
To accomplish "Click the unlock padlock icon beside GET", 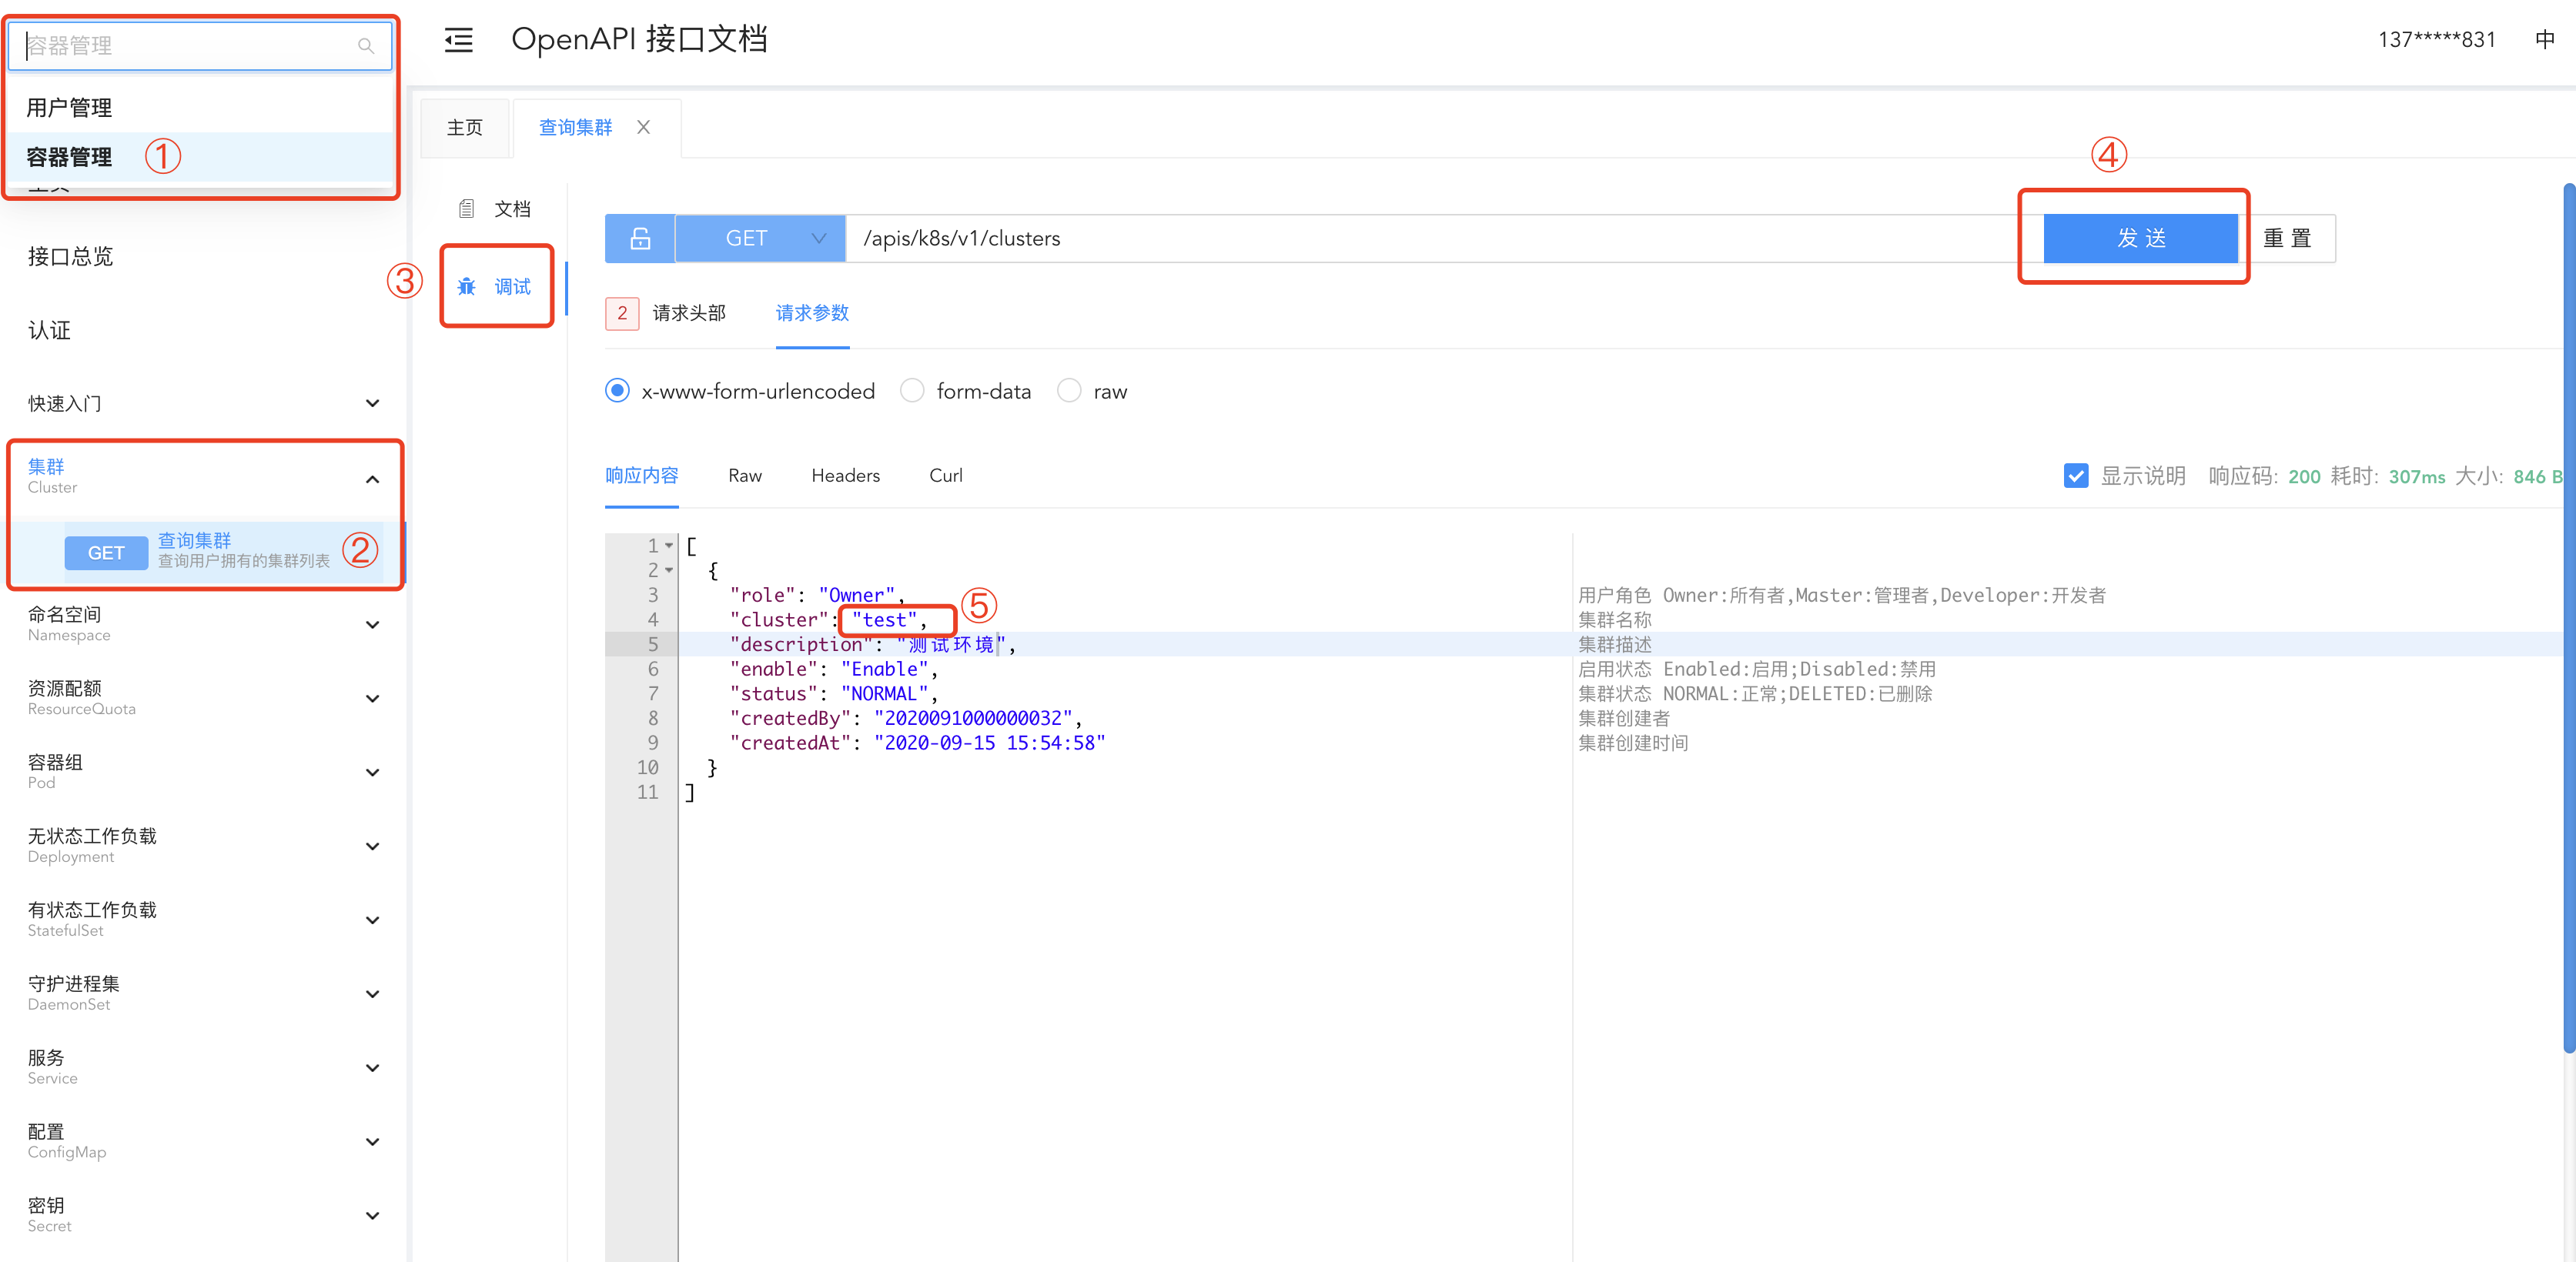I will [640, 239].
